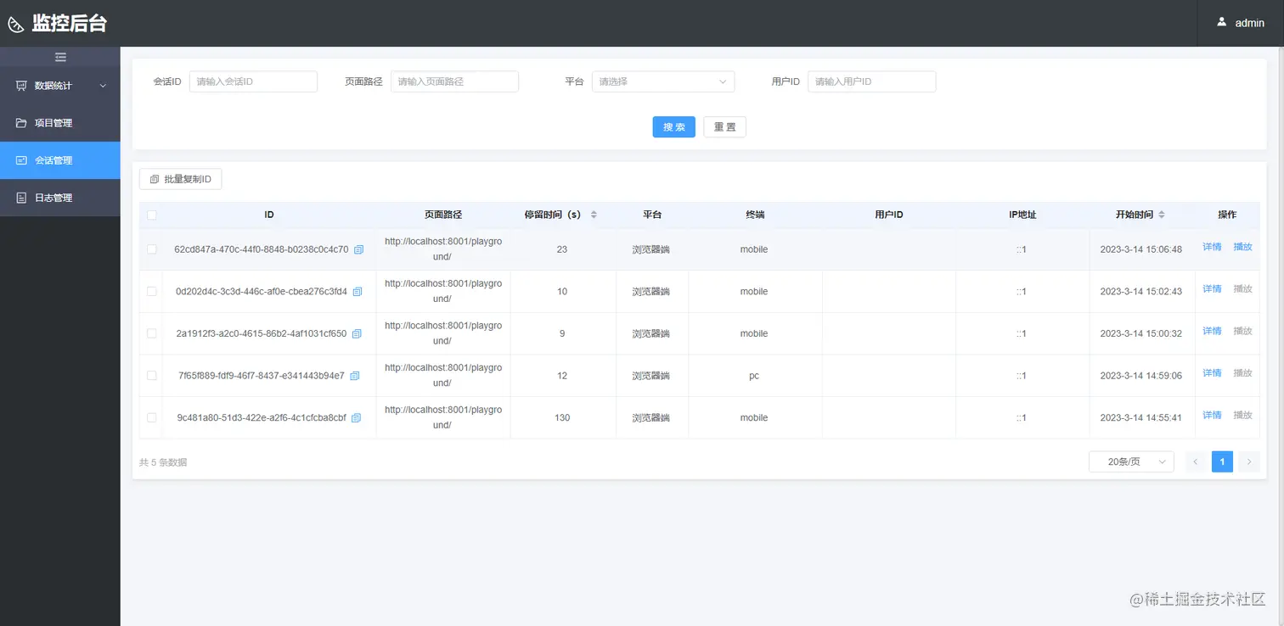Open 详情 for session 7f65f889
This screenshot has width=1284, height=626.
click(1212, 373)
